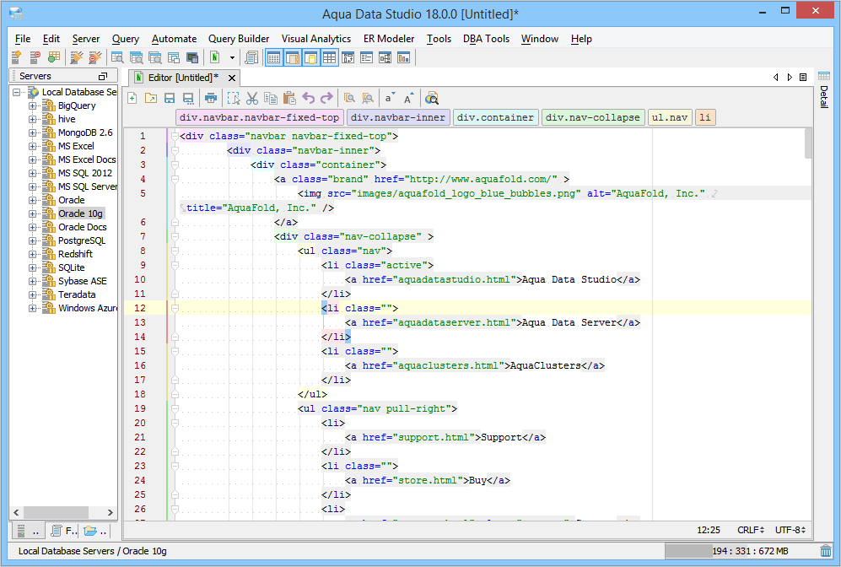Image resolution: width=841 pixels, height=567 pixels.
Task: Click the Print icon in editor toolbar
Action: click(x=211, y=98)
